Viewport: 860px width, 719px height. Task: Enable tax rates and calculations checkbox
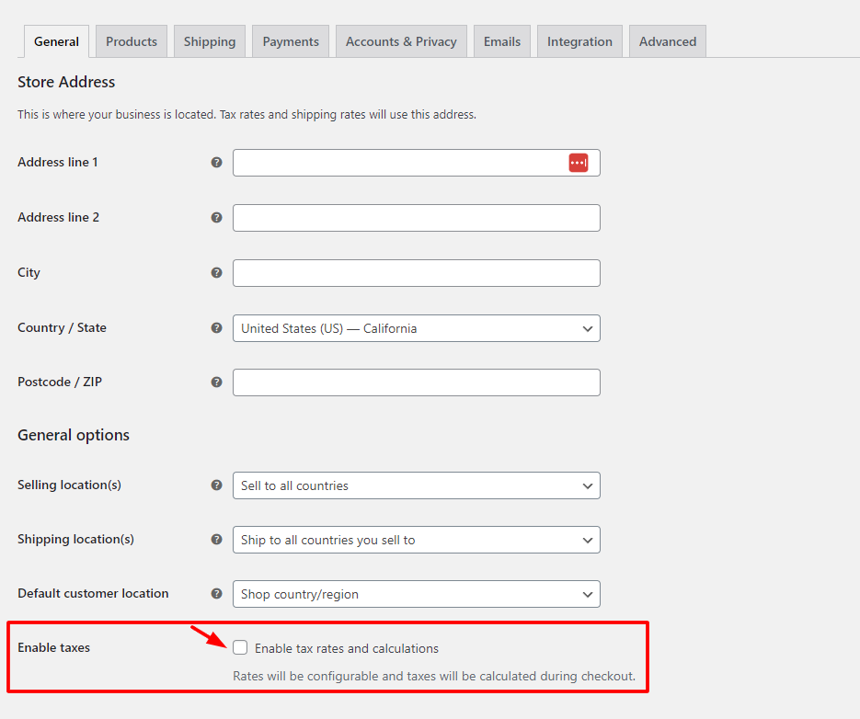(240, 648)
